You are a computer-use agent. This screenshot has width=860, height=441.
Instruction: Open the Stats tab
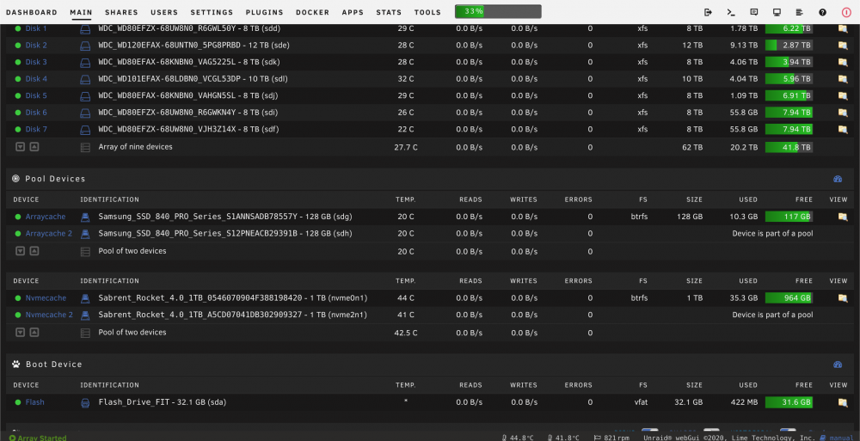coord(389,12)
